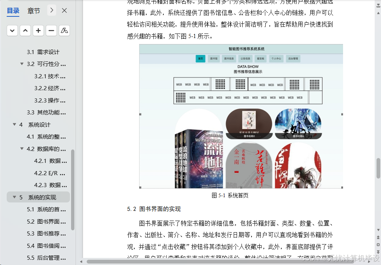Select the 4 系统设计 outline heading

35,124
